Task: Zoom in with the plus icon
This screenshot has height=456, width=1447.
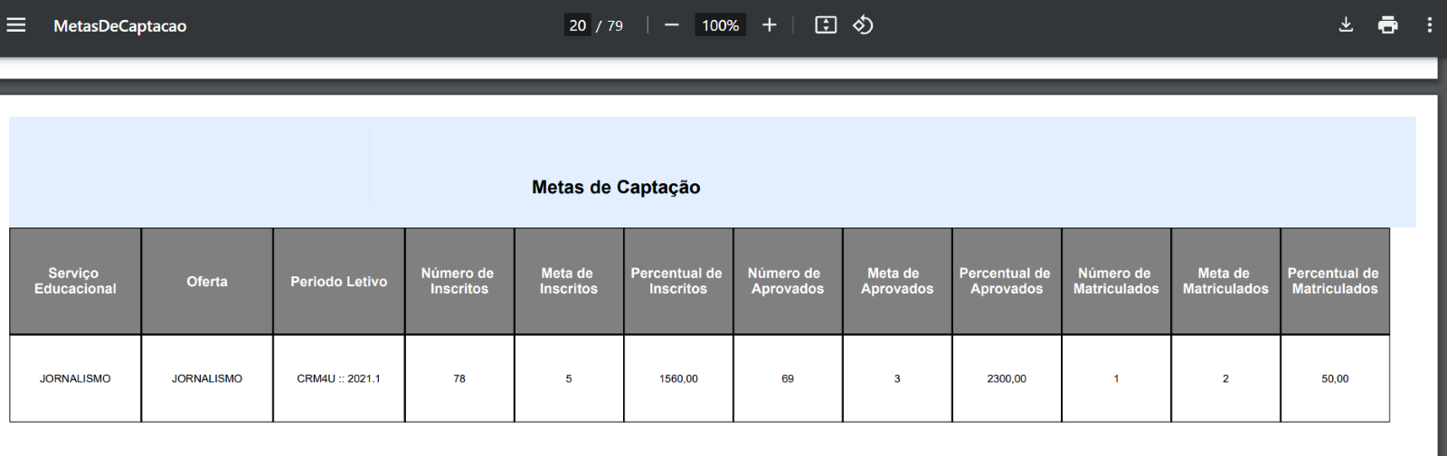Action: coord(770,25)
